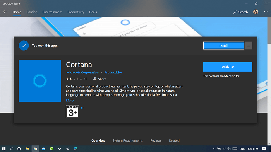Open the Deals tab
This screenshot has height=152, width=271.
[93, 12]
